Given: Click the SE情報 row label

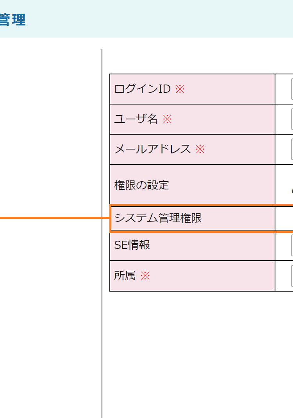Looking at the screenshot, I should click(132, 245).
